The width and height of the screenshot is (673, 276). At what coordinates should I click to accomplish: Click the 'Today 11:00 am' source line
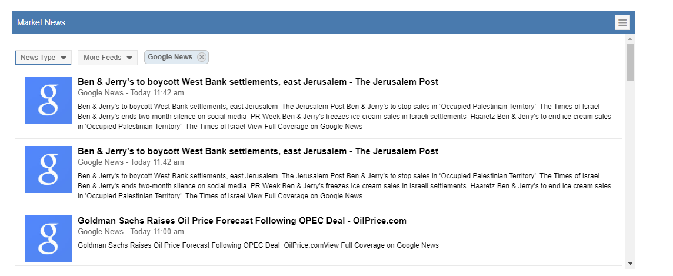pyautogui.click(x=131, y=232)
